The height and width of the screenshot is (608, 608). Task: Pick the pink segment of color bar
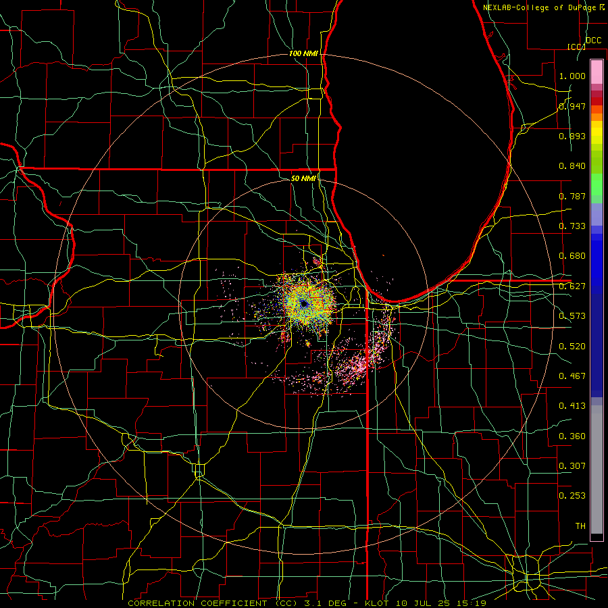597,72
